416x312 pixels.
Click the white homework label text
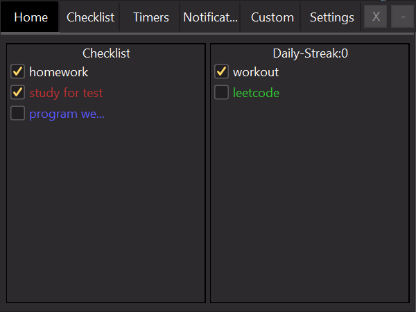[x=59, y=72]
